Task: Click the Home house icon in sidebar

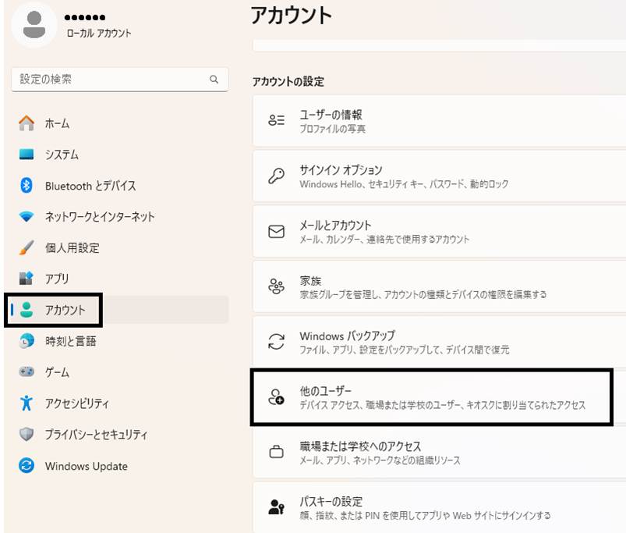Action: (x=27, y=123)
